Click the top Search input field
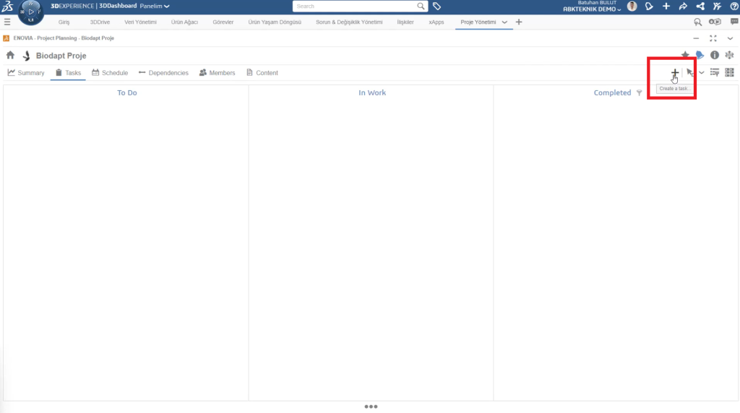Viewport: 740px width, 413px height. (x=358, y=6)
